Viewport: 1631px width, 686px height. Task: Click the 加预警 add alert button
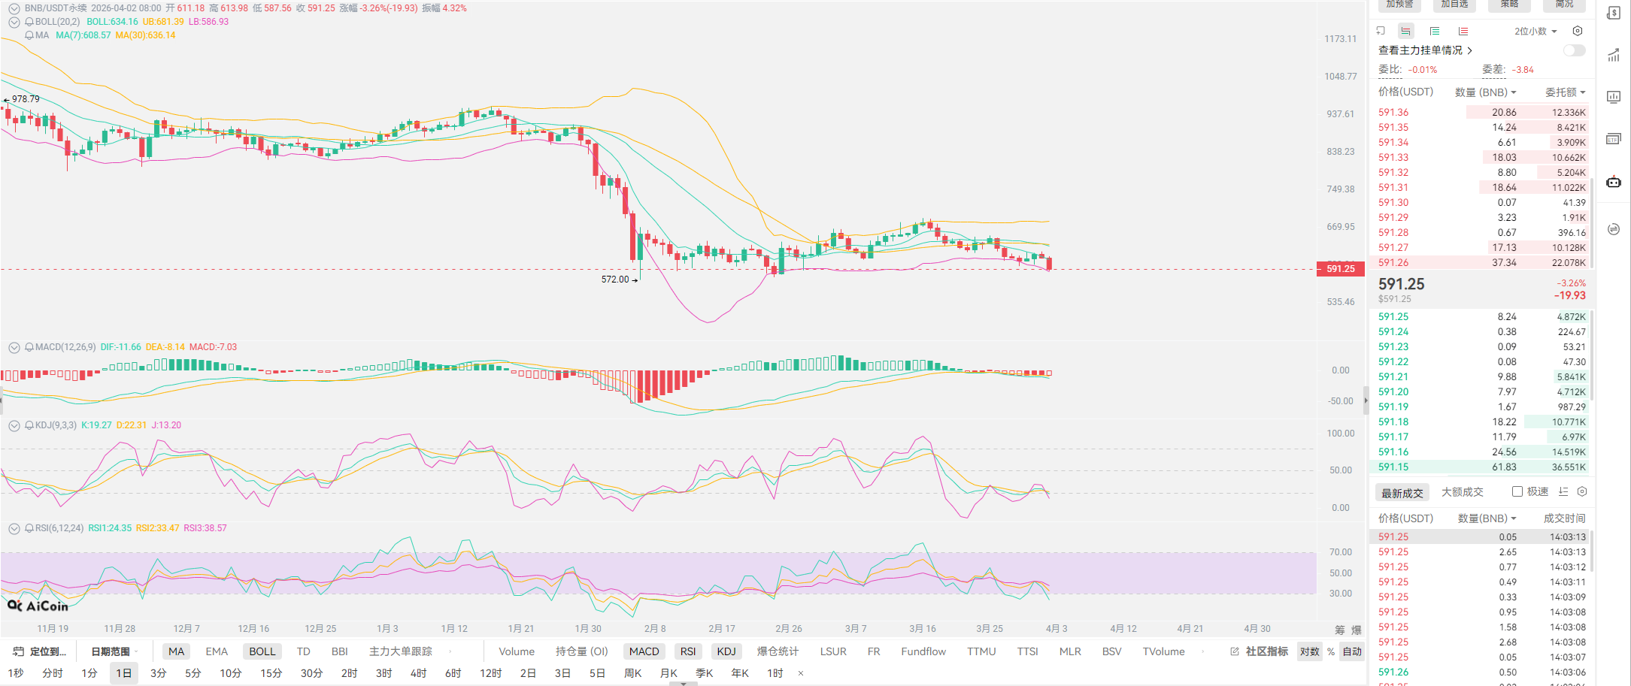[1399, 5]
